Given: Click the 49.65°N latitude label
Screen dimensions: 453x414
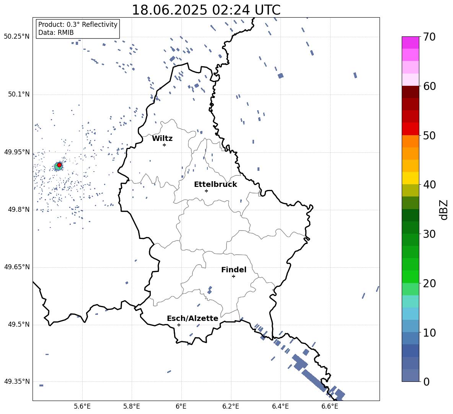Looking at the screenshot, I should (16, 267).
